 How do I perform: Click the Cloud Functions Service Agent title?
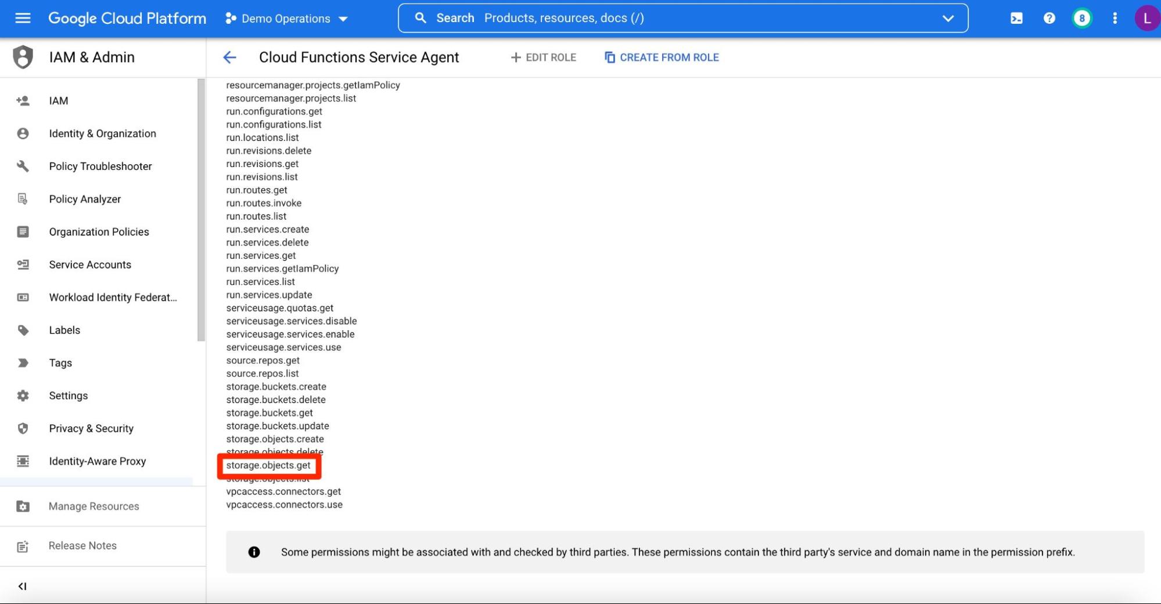click(x=359, y=57)
